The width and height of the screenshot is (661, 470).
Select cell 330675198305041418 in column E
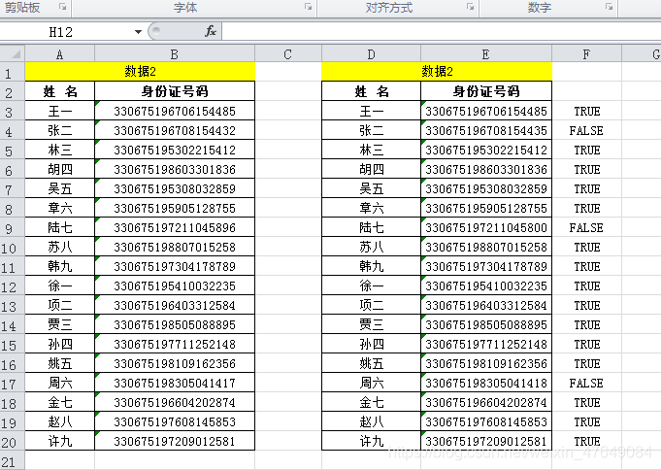pos(486,383)
